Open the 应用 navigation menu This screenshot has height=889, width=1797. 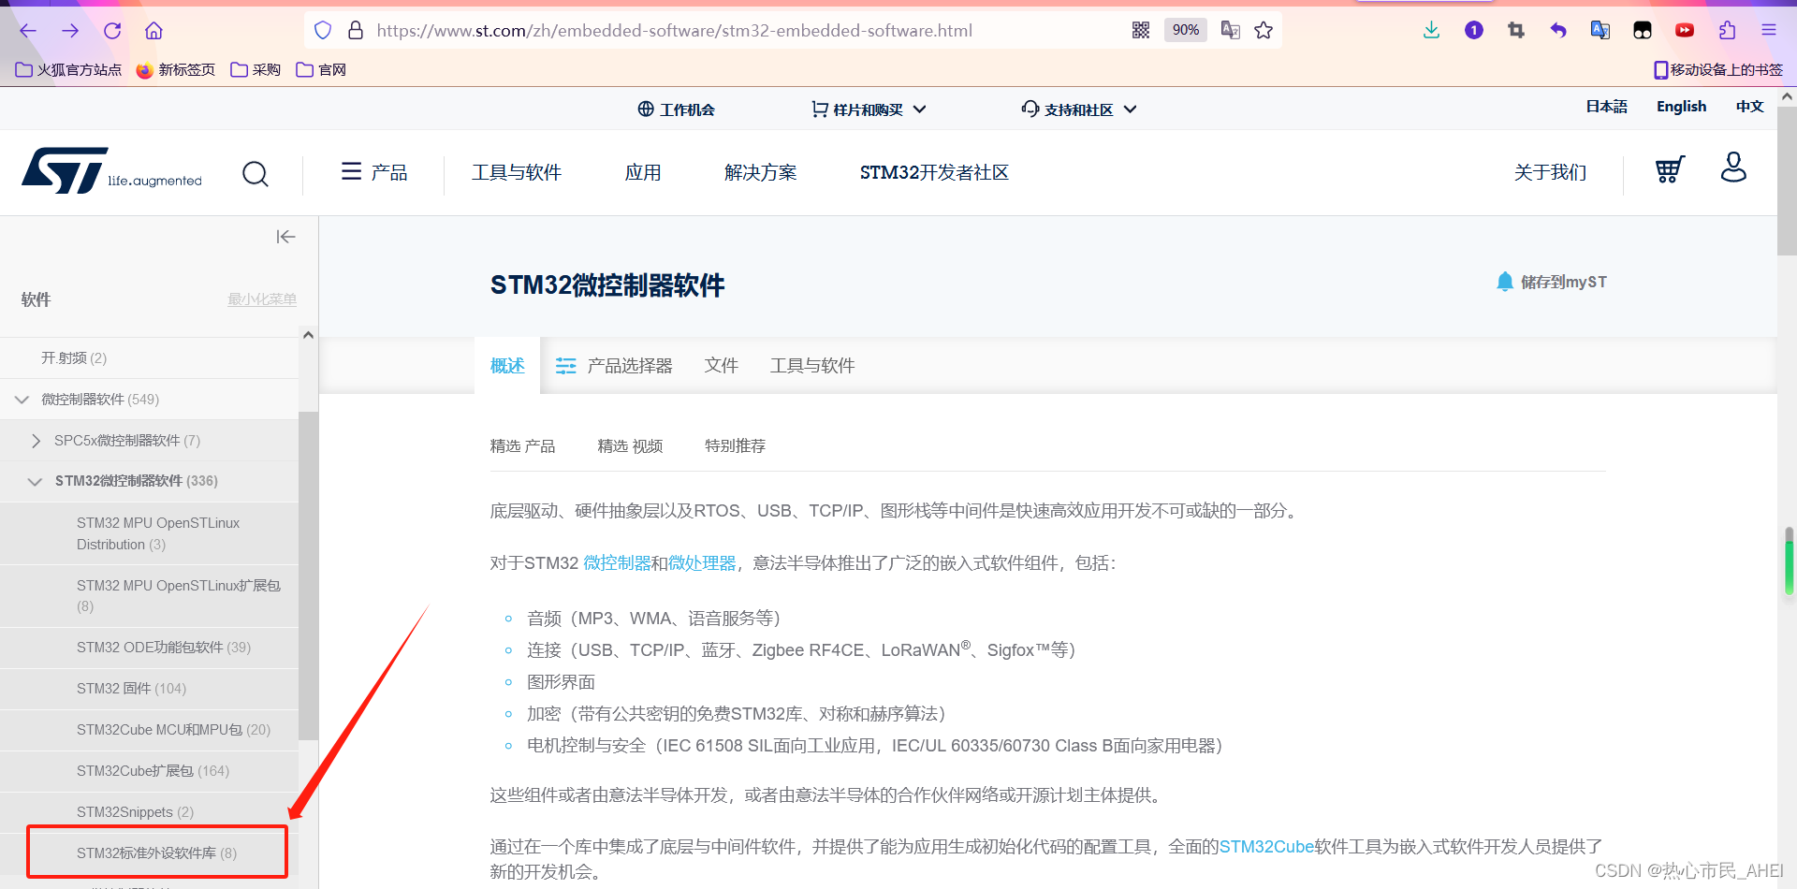[x=643, y=172]
